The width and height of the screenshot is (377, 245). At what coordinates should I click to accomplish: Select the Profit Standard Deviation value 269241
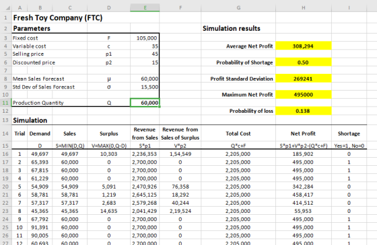tap(304, 79)
